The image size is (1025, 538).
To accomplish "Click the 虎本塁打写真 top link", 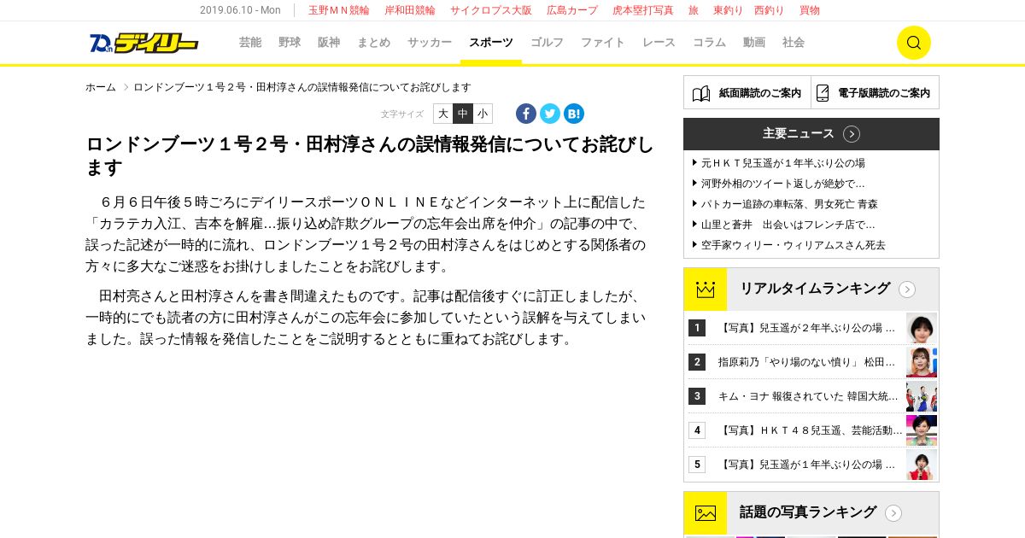I will click(x=643, y=10).
